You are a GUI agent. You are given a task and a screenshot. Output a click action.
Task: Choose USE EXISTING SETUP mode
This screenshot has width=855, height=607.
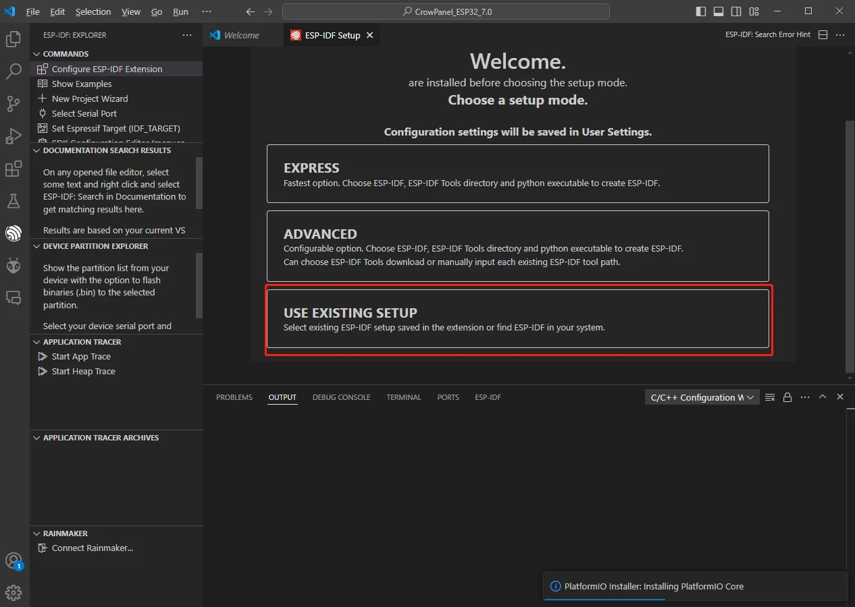pos(518,319)
